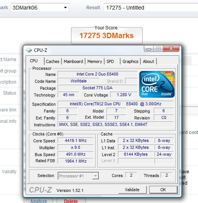
Task: Expand the Processor #1 selection combo box
Action: [x=78, y=176]
